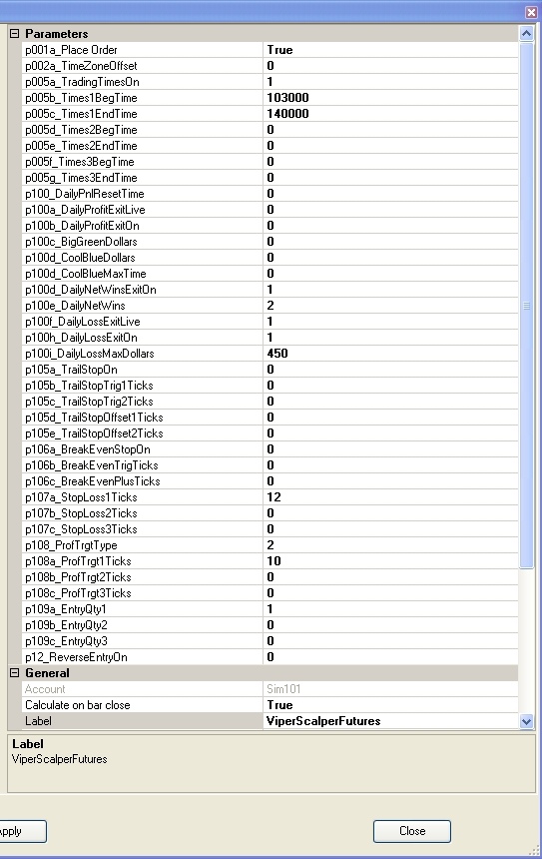
Task: Edit the p109a_EntryQty1 value
Action: (x=390, y=609)
